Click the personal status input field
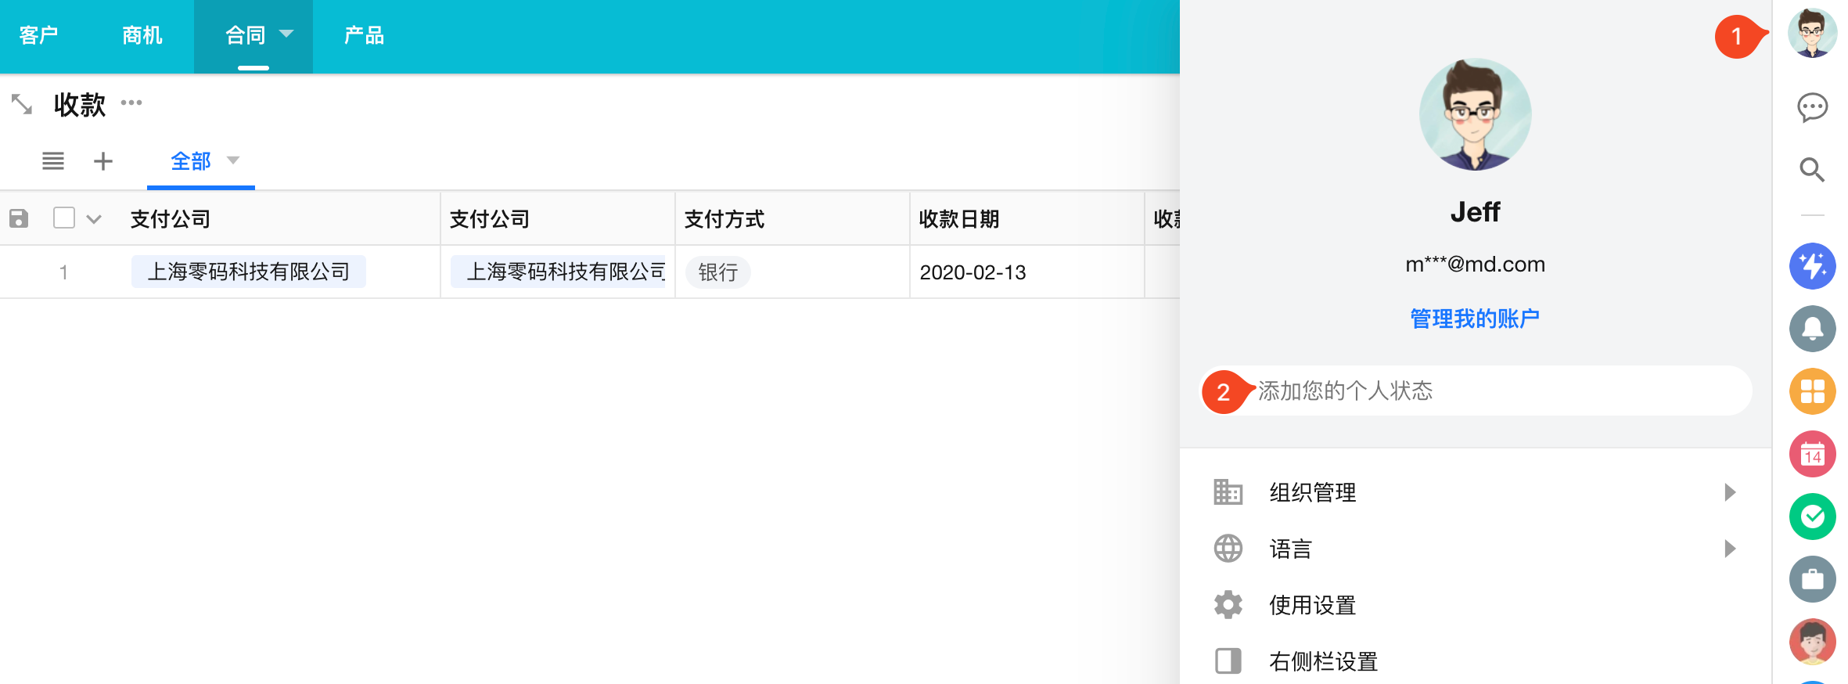 (1487, 391)
